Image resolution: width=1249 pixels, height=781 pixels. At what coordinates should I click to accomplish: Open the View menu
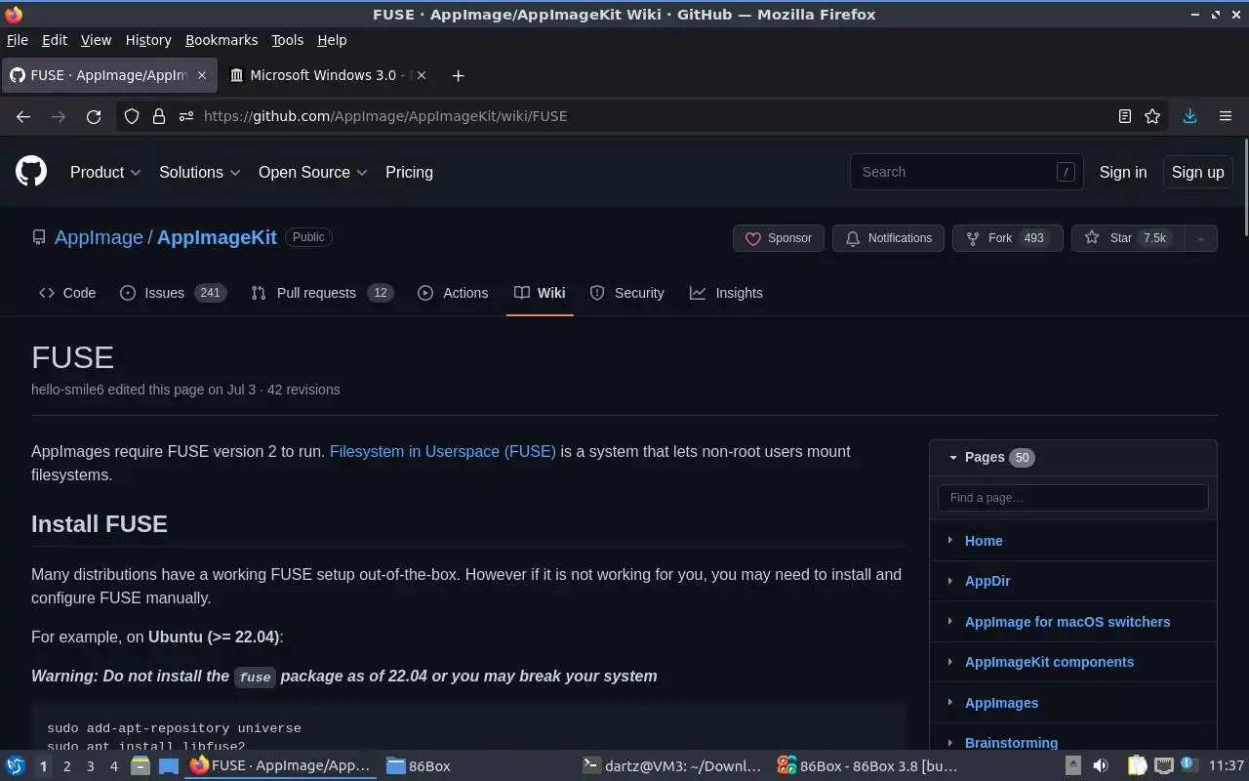96,40
